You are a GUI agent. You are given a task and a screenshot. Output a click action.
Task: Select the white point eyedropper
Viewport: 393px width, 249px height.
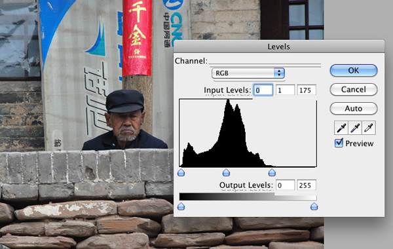[x=368, y=128]
